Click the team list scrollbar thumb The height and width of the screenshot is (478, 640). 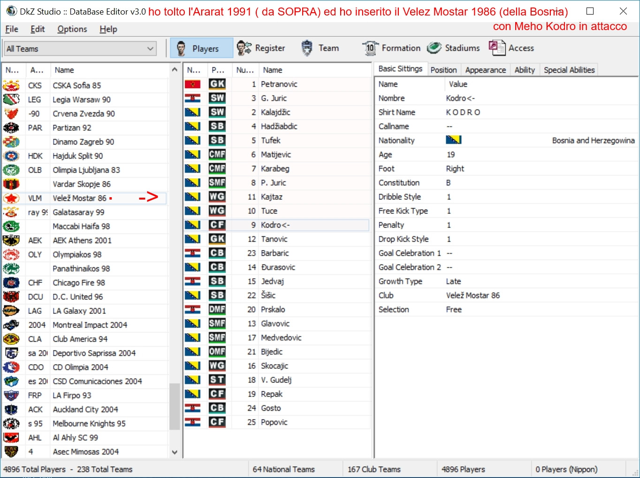pyautogui.click(x=175, y=407)
